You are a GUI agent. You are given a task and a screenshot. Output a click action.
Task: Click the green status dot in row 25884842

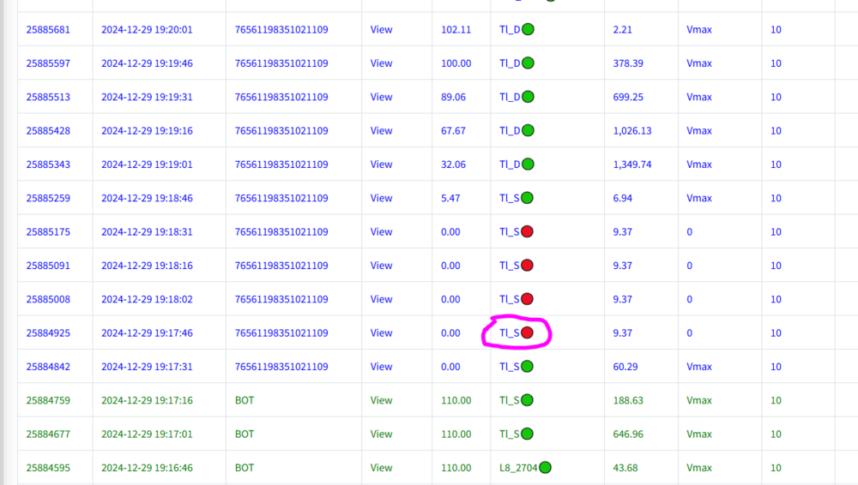click(x=528, y=367)
